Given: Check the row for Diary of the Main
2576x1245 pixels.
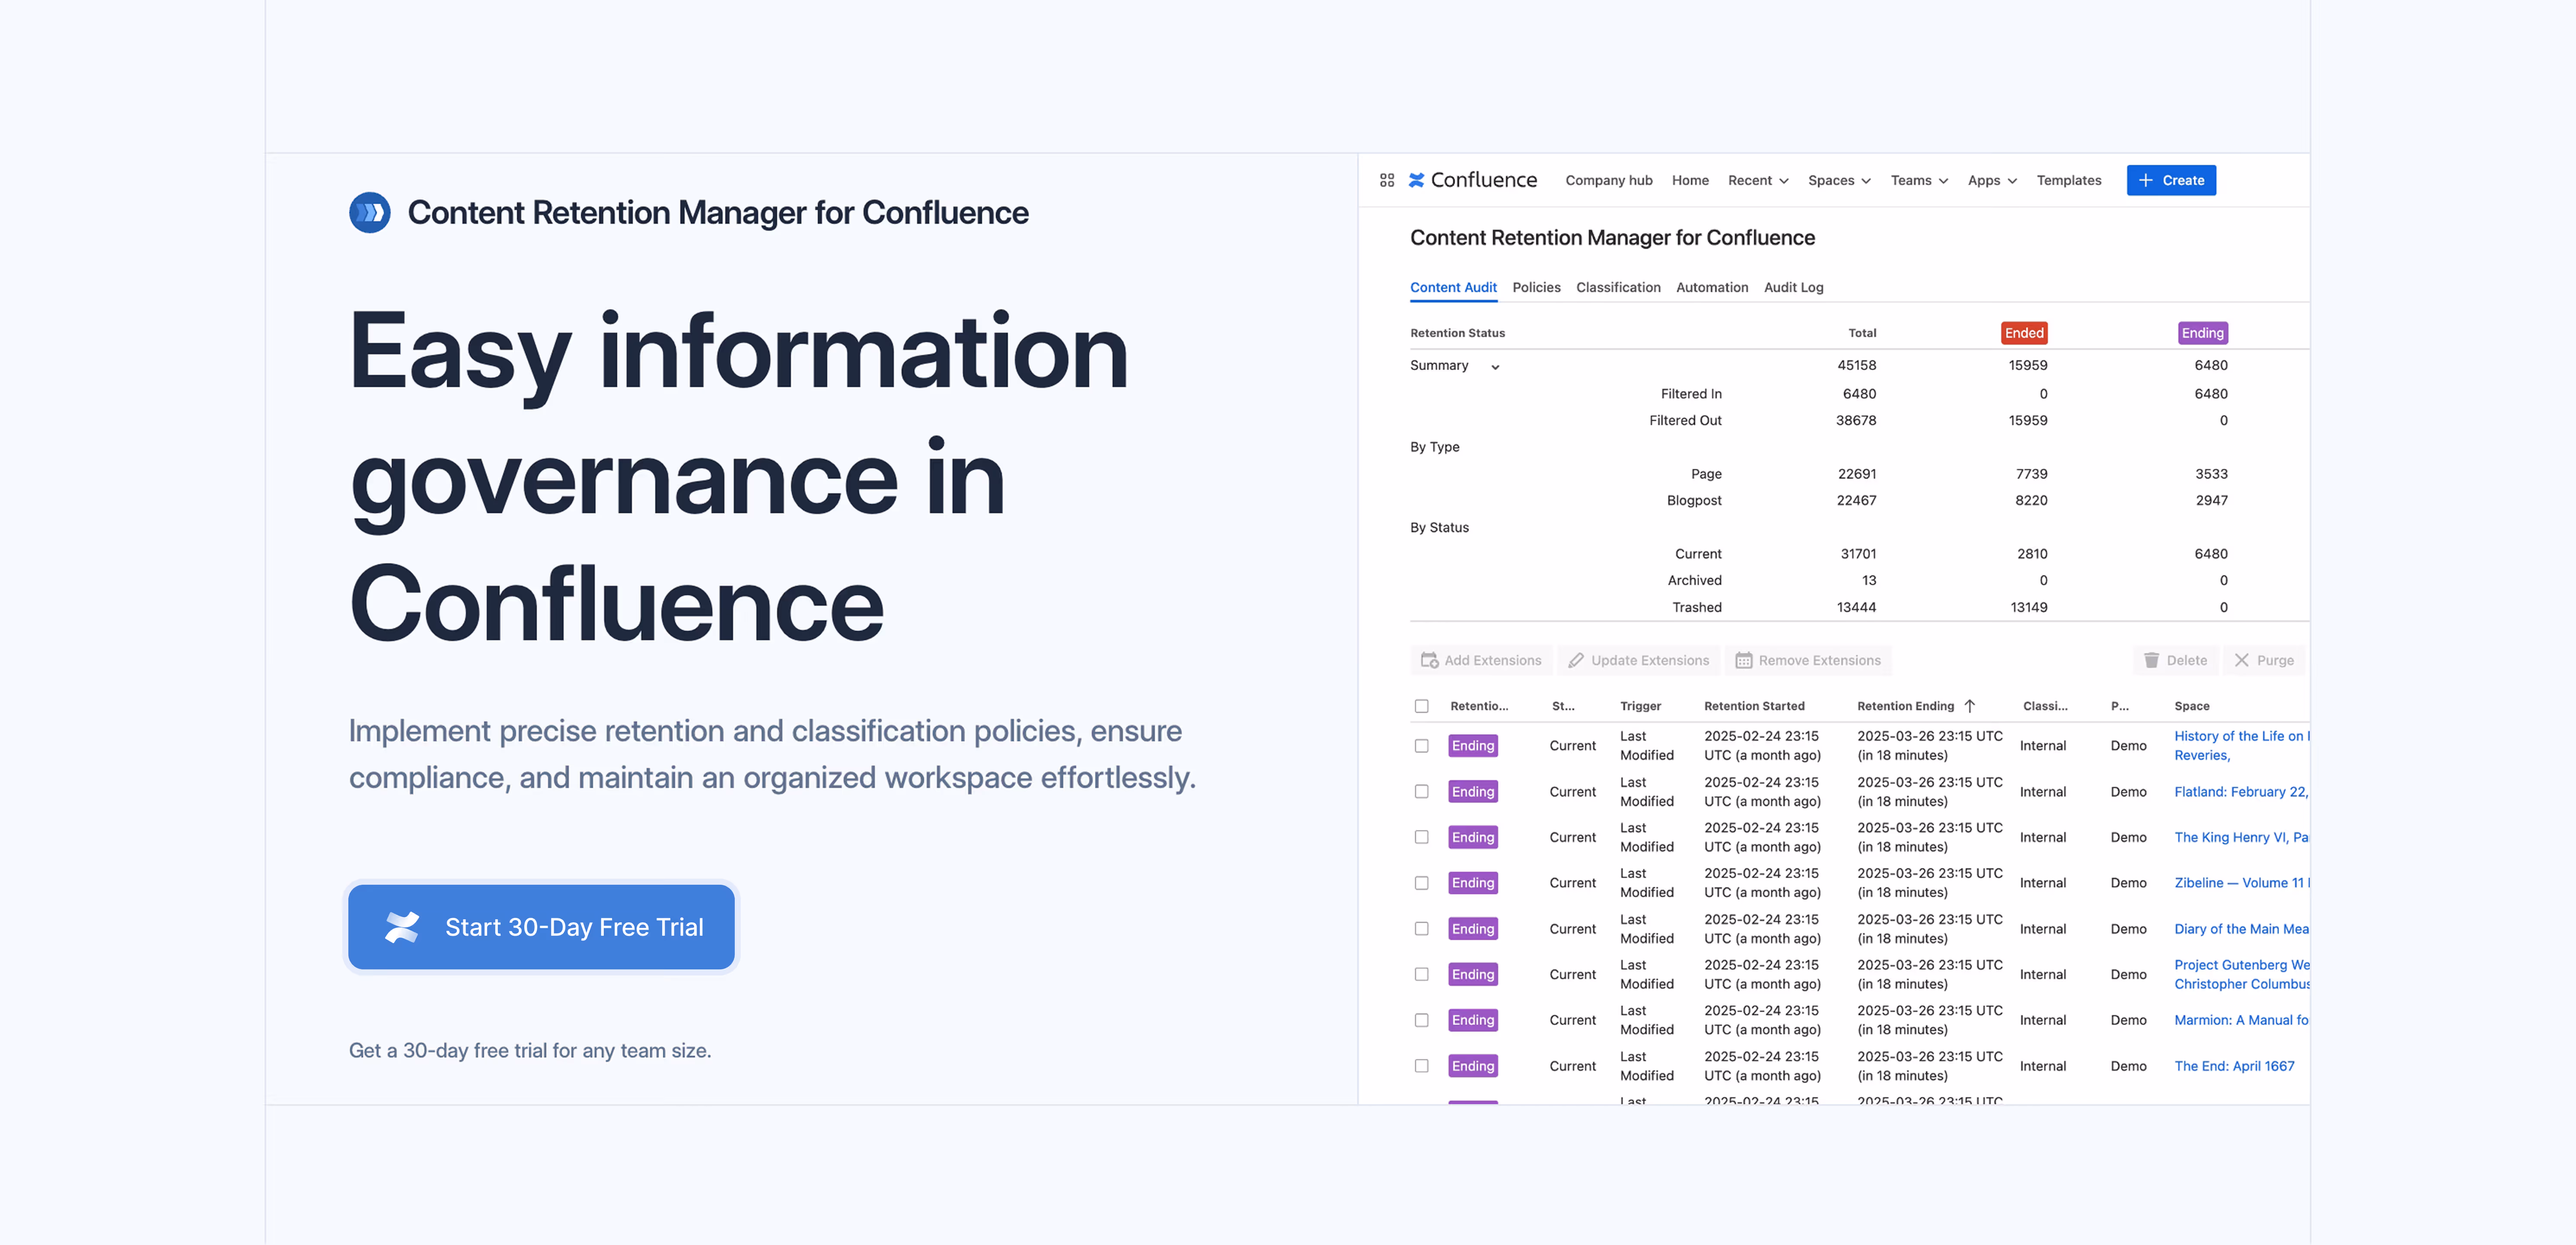Looking at the screenshot, I should click(1421, 928).
